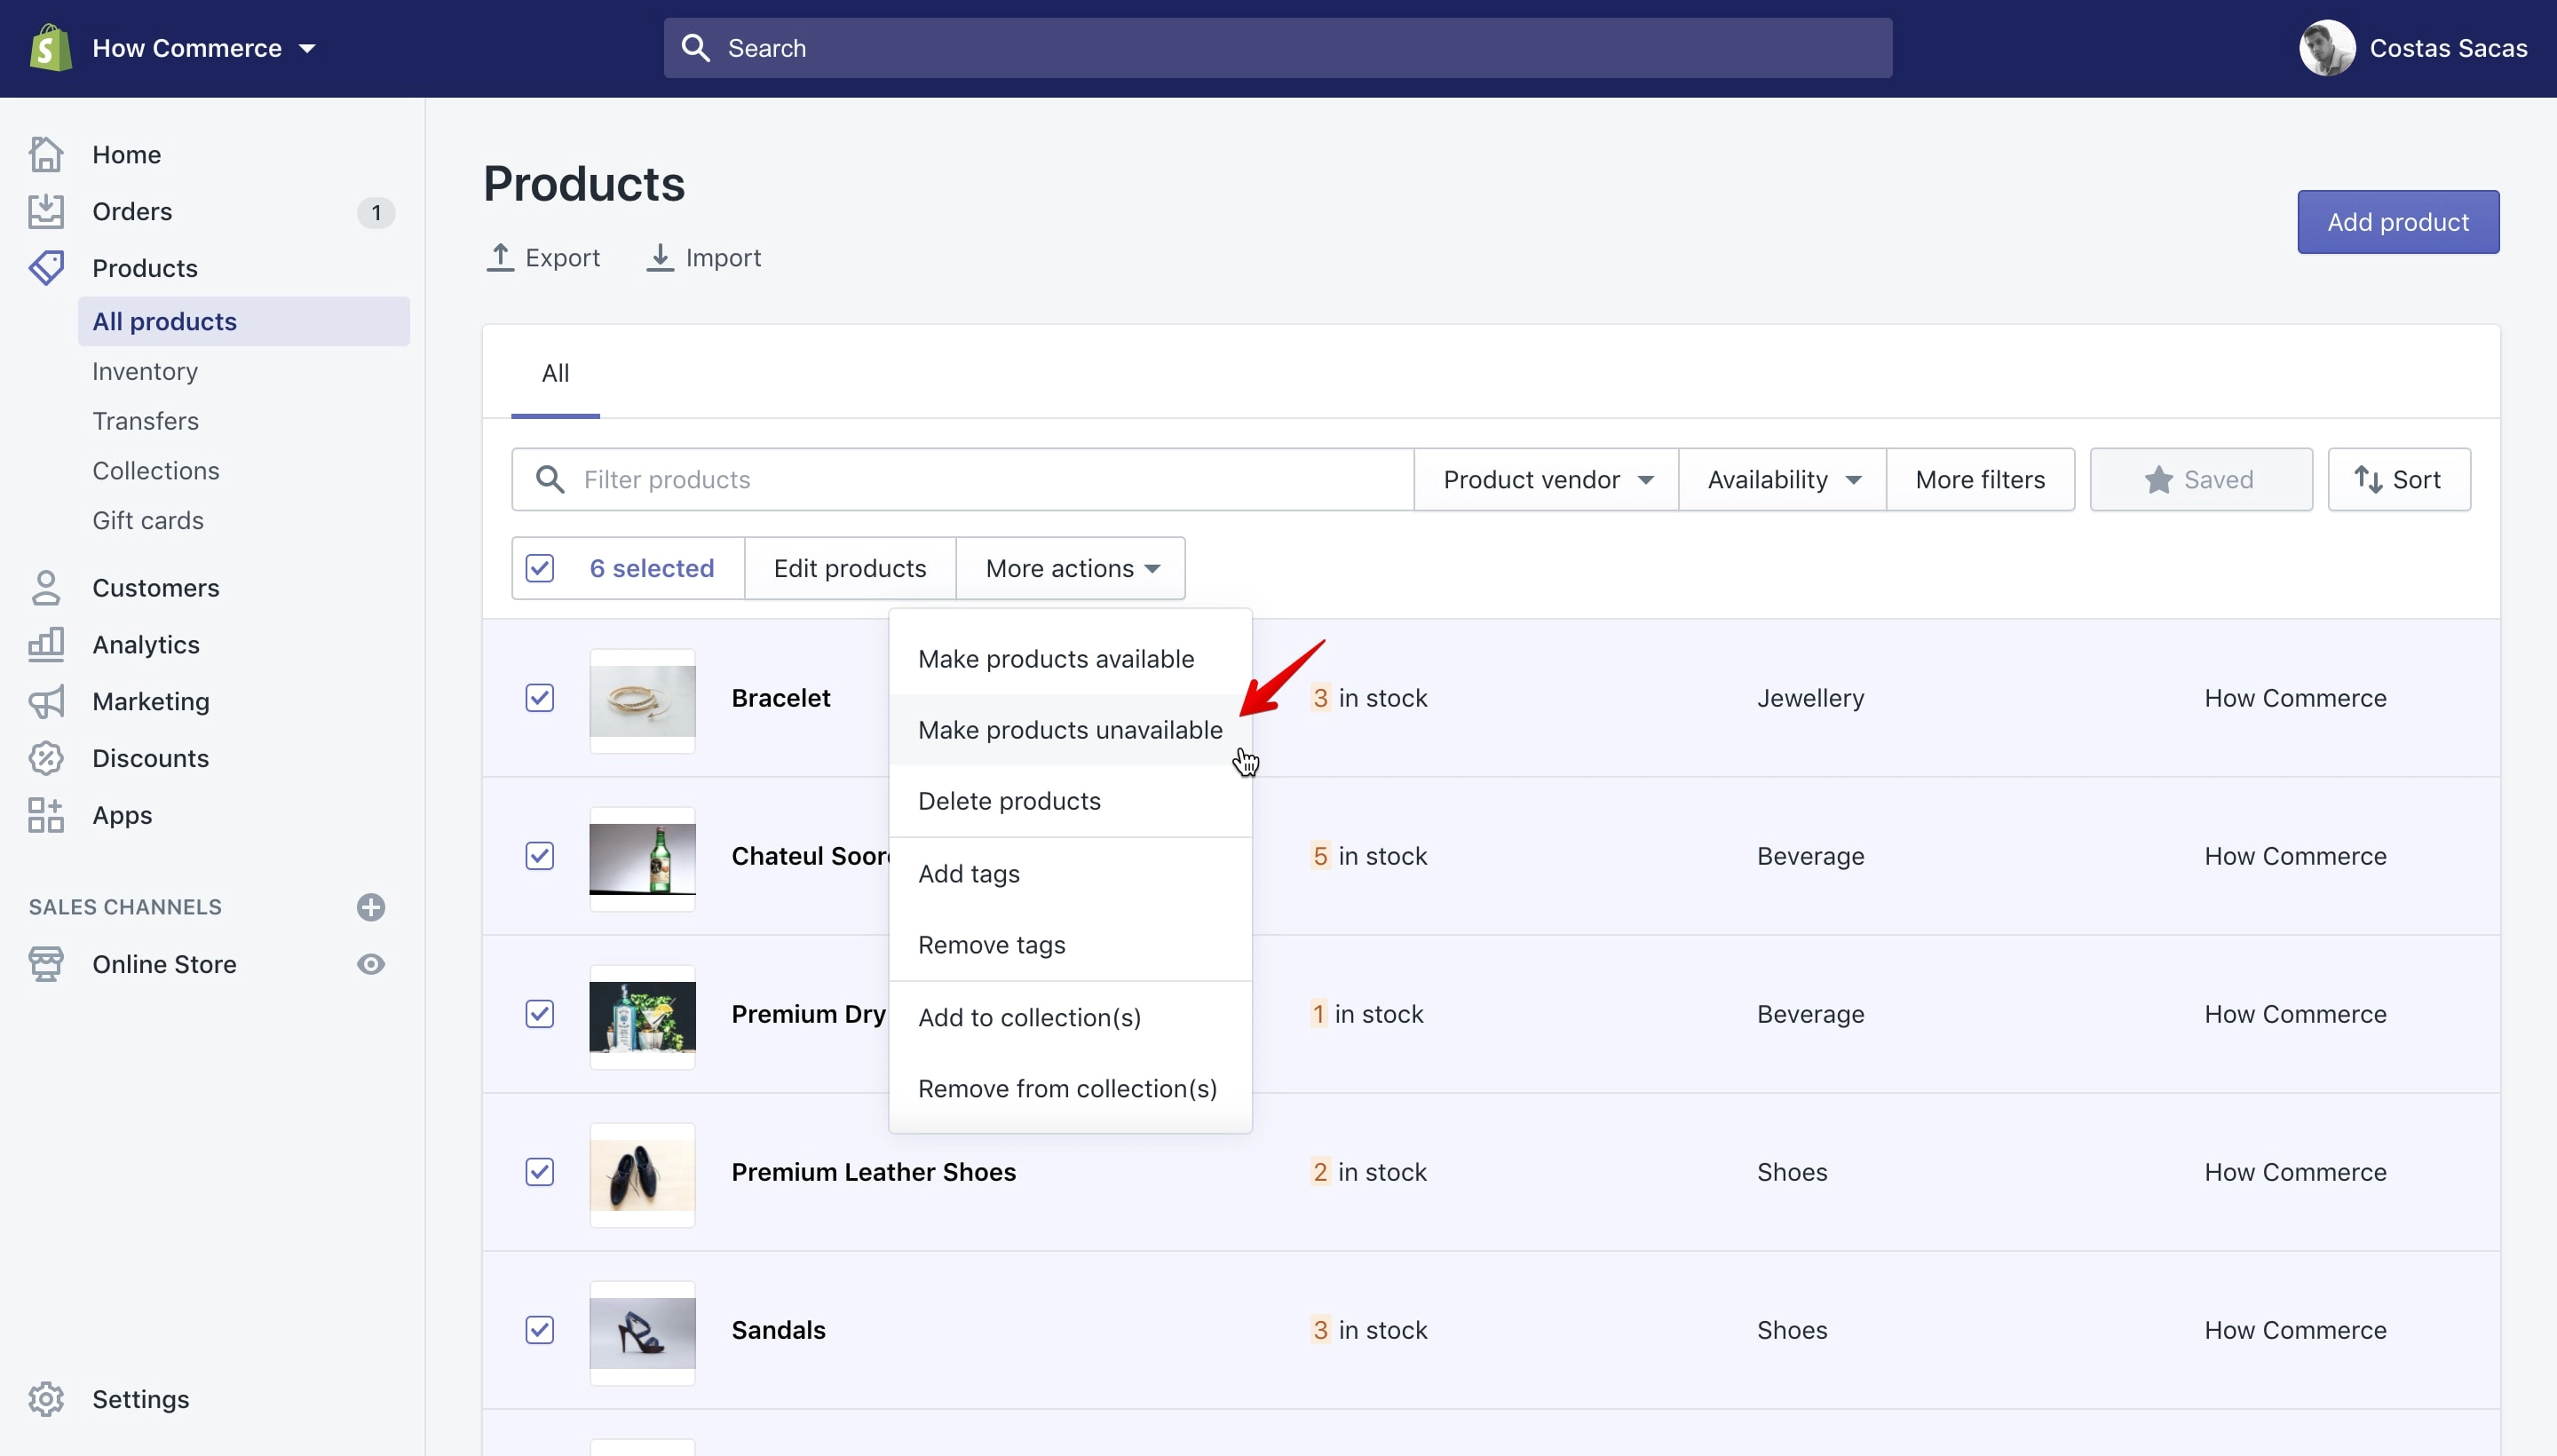
Task: Open the Bracelet product thumbnail
Action: click(642, 701)
